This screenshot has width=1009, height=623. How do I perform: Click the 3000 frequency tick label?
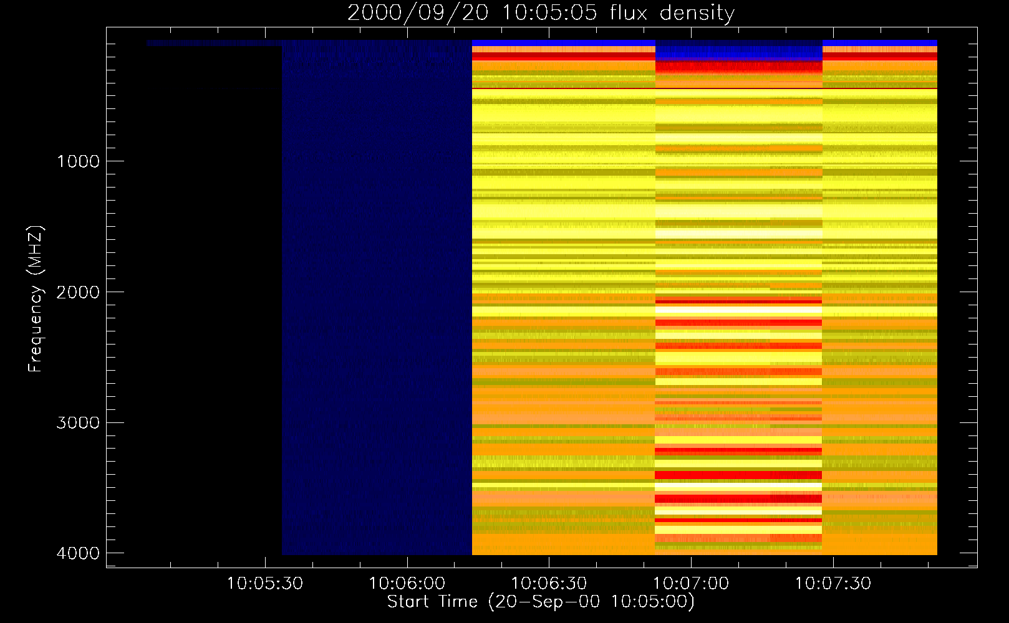click(x=78, y=423)
